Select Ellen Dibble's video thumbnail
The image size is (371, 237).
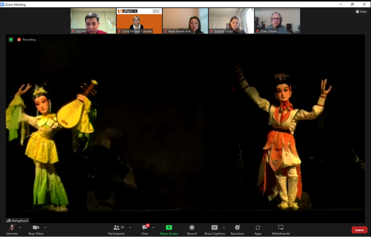pyautogui.click(x=277, y=21)
